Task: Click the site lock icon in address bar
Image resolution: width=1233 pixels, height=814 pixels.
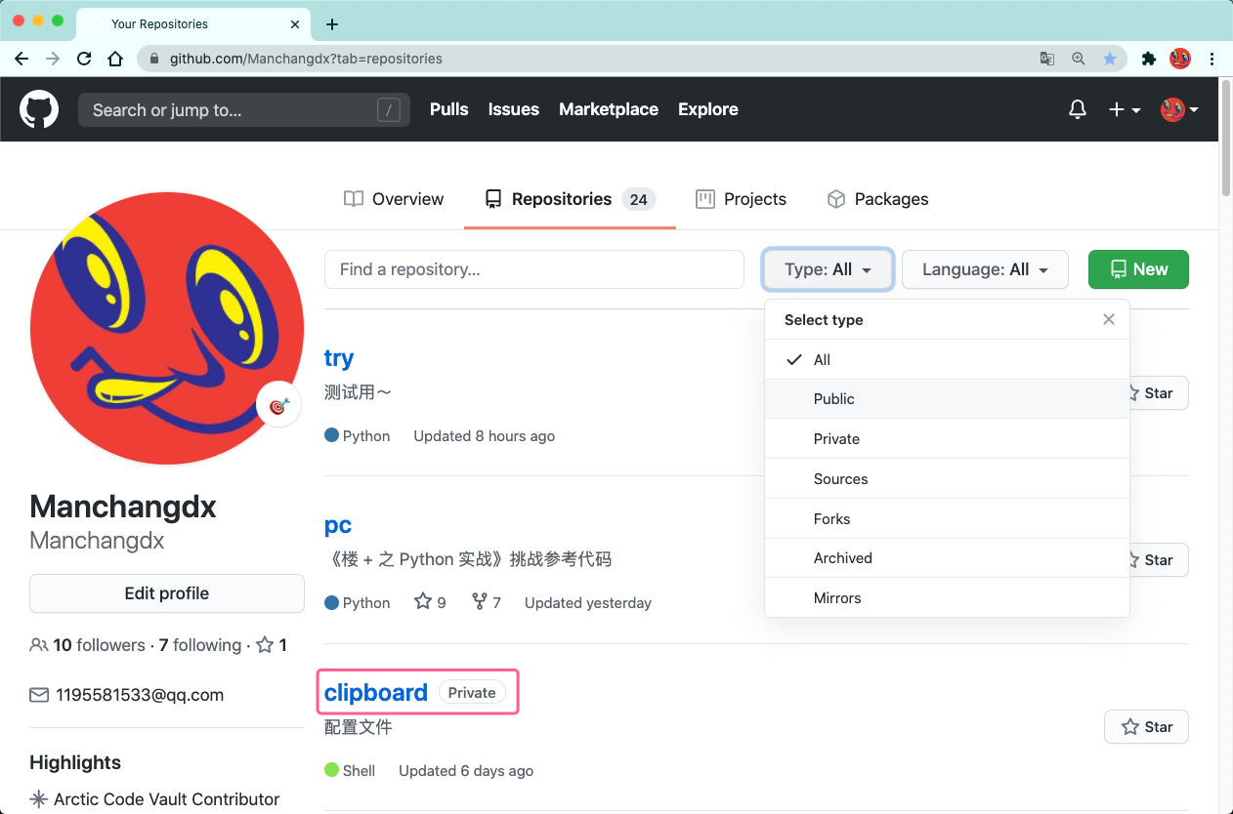Action: tap(154, 59)
